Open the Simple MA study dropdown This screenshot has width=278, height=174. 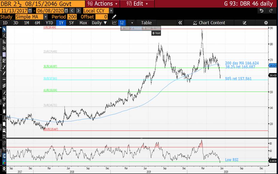point(45,17)
